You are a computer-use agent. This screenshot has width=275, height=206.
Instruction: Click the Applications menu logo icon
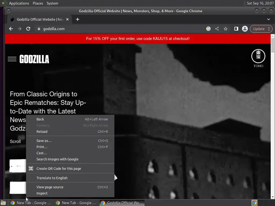pos(4,3)
